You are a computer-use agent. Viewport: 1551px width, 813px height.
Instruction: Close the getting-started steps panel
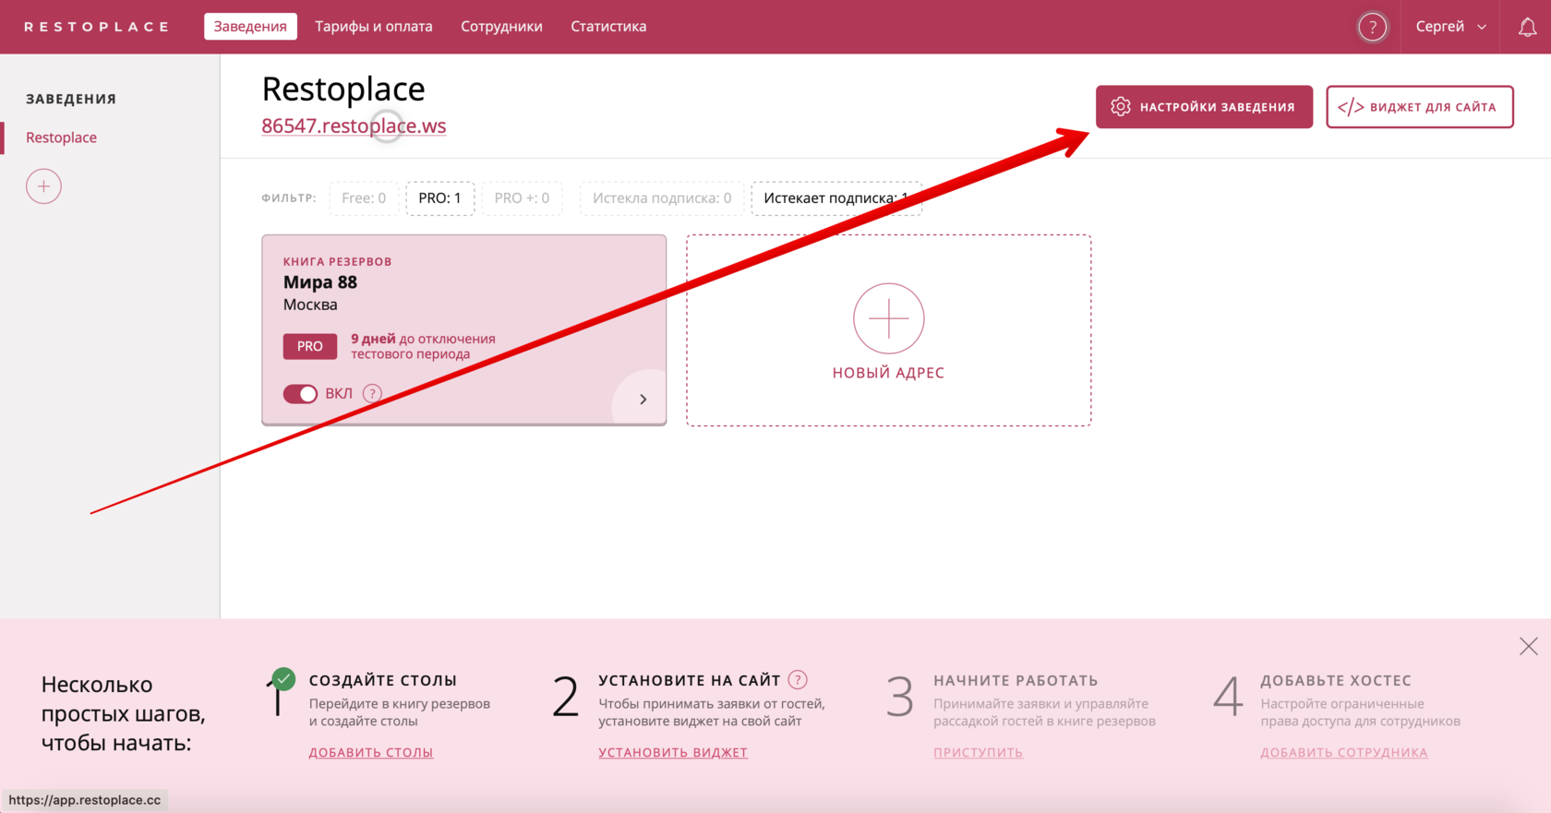click(x=1529, y=646)
